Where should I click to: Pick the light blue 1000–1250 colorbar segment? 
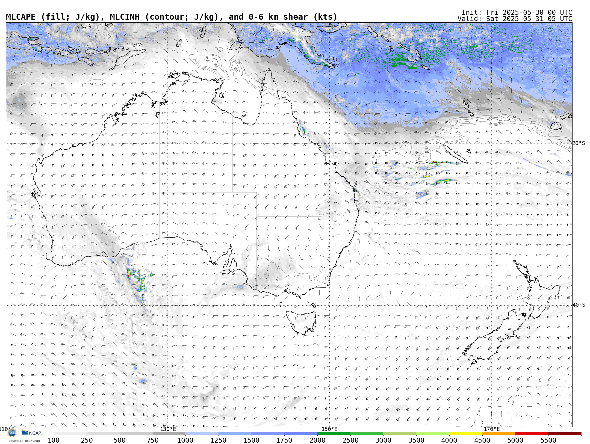(202, 434)
